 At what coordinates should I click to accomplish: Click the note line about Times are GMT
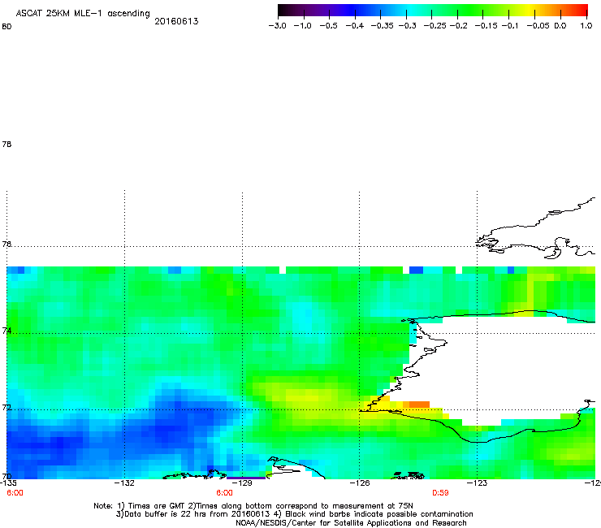[253, 506]
